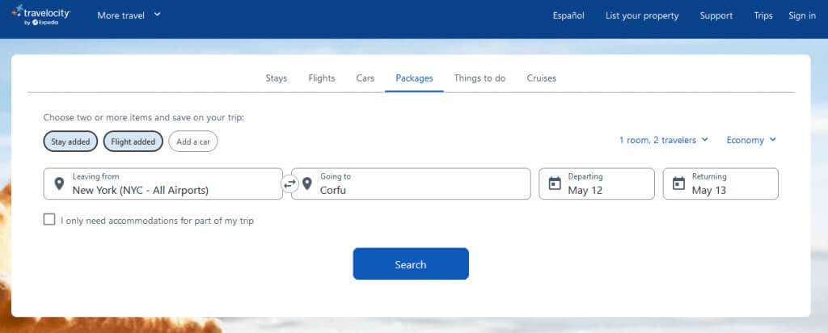Click the Departing calendar icon
828x333 pixels.
click(555, 183)
